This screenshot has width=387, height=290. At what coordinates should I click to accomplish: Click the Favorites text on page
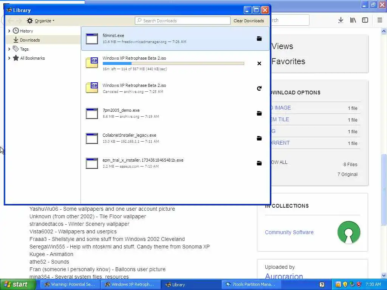click(288, 62)
